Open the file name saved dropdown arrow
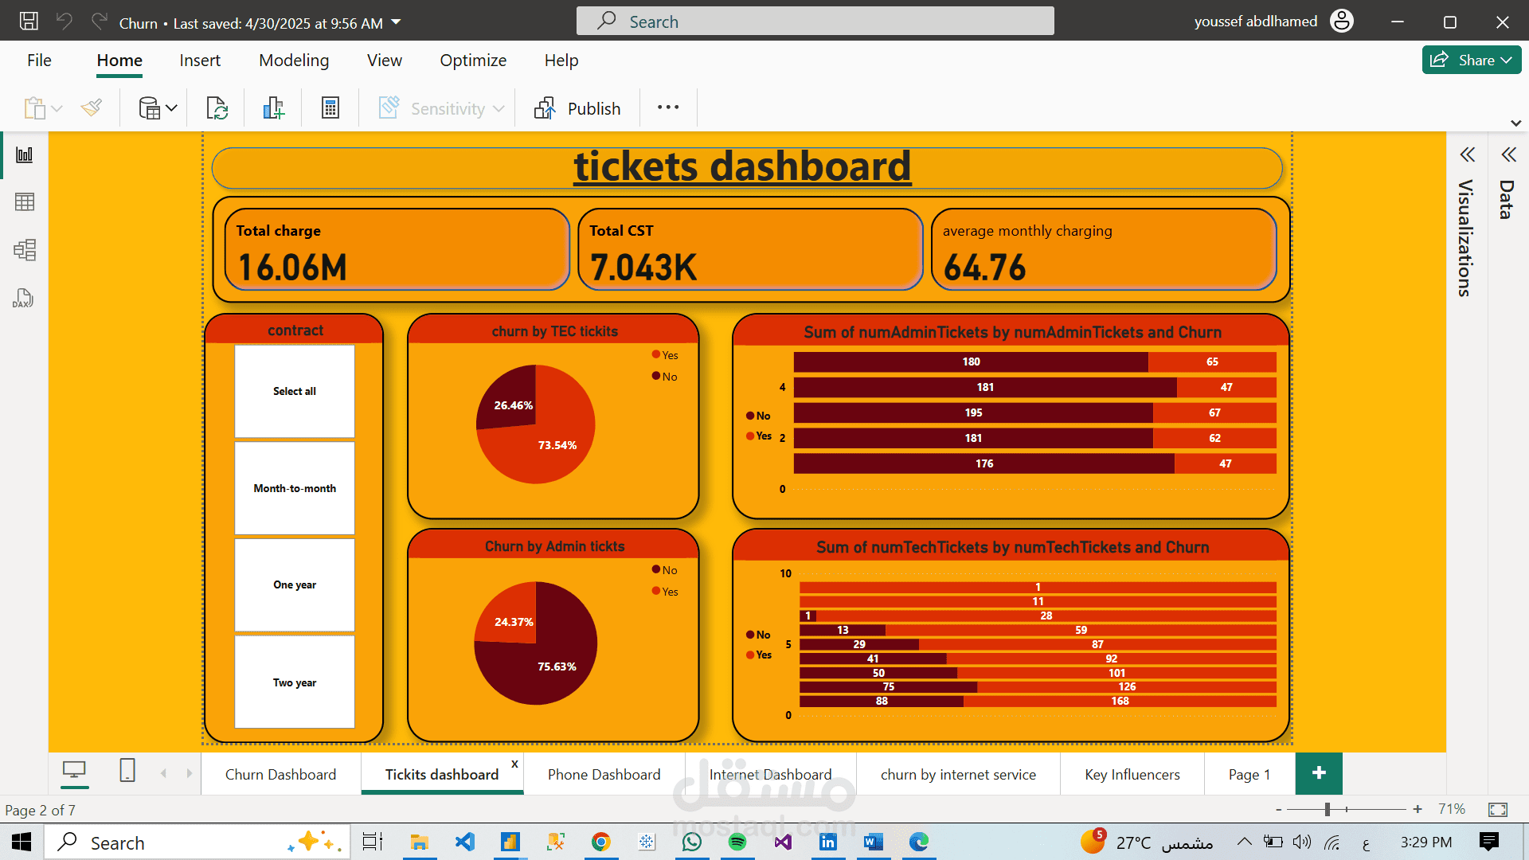The width and height of the screenshot is (1529, 860). coord(396,22)
